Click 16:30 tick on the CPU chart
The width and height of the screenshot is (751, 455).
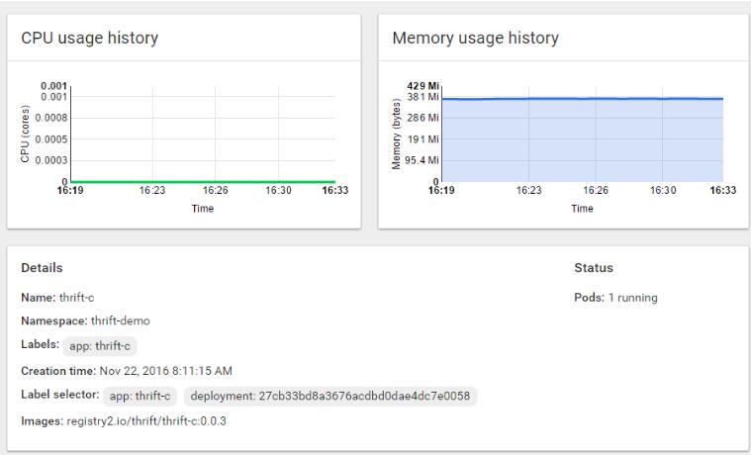[279, 192]
